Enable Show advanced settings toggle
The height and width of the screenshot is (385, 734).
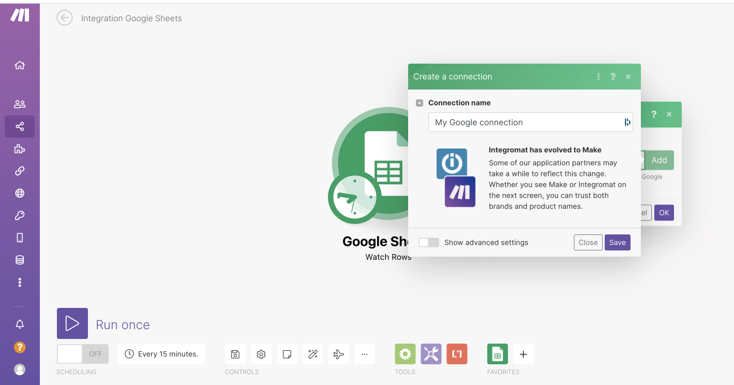pyautogui.click(x=429, y=242)
